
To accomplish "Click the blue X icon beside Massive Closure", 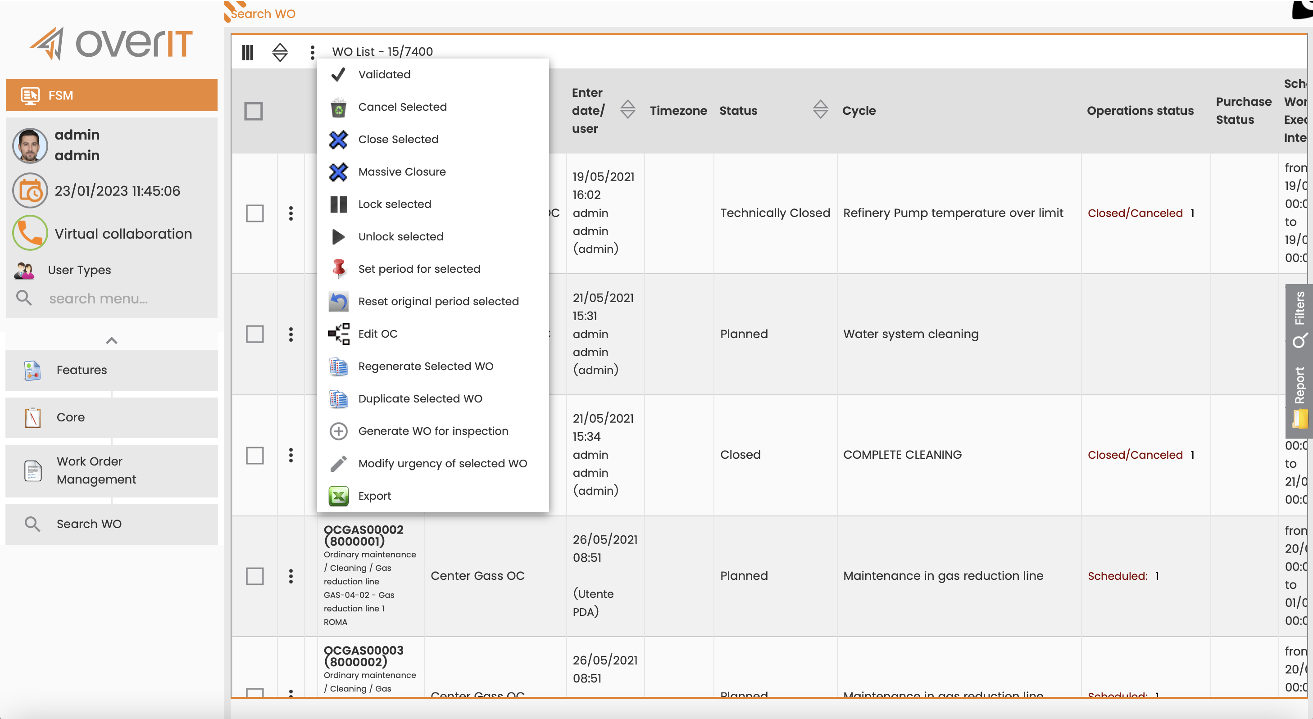I will tap(338, 172).
